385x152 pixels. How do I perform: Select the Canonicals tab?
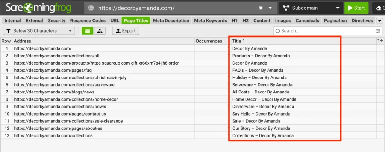pyautogui.click(x=308, y=21)
